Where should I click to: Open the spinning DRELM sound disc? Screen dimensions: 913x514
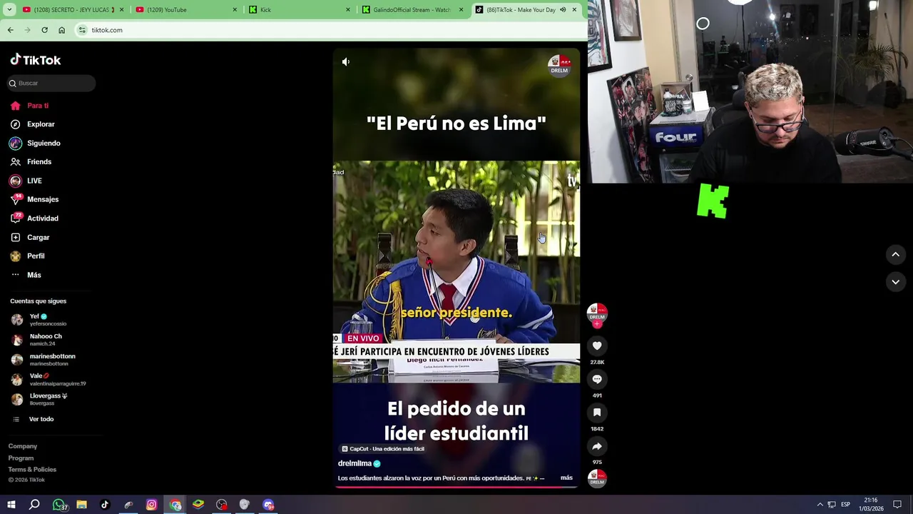(597, 478)
